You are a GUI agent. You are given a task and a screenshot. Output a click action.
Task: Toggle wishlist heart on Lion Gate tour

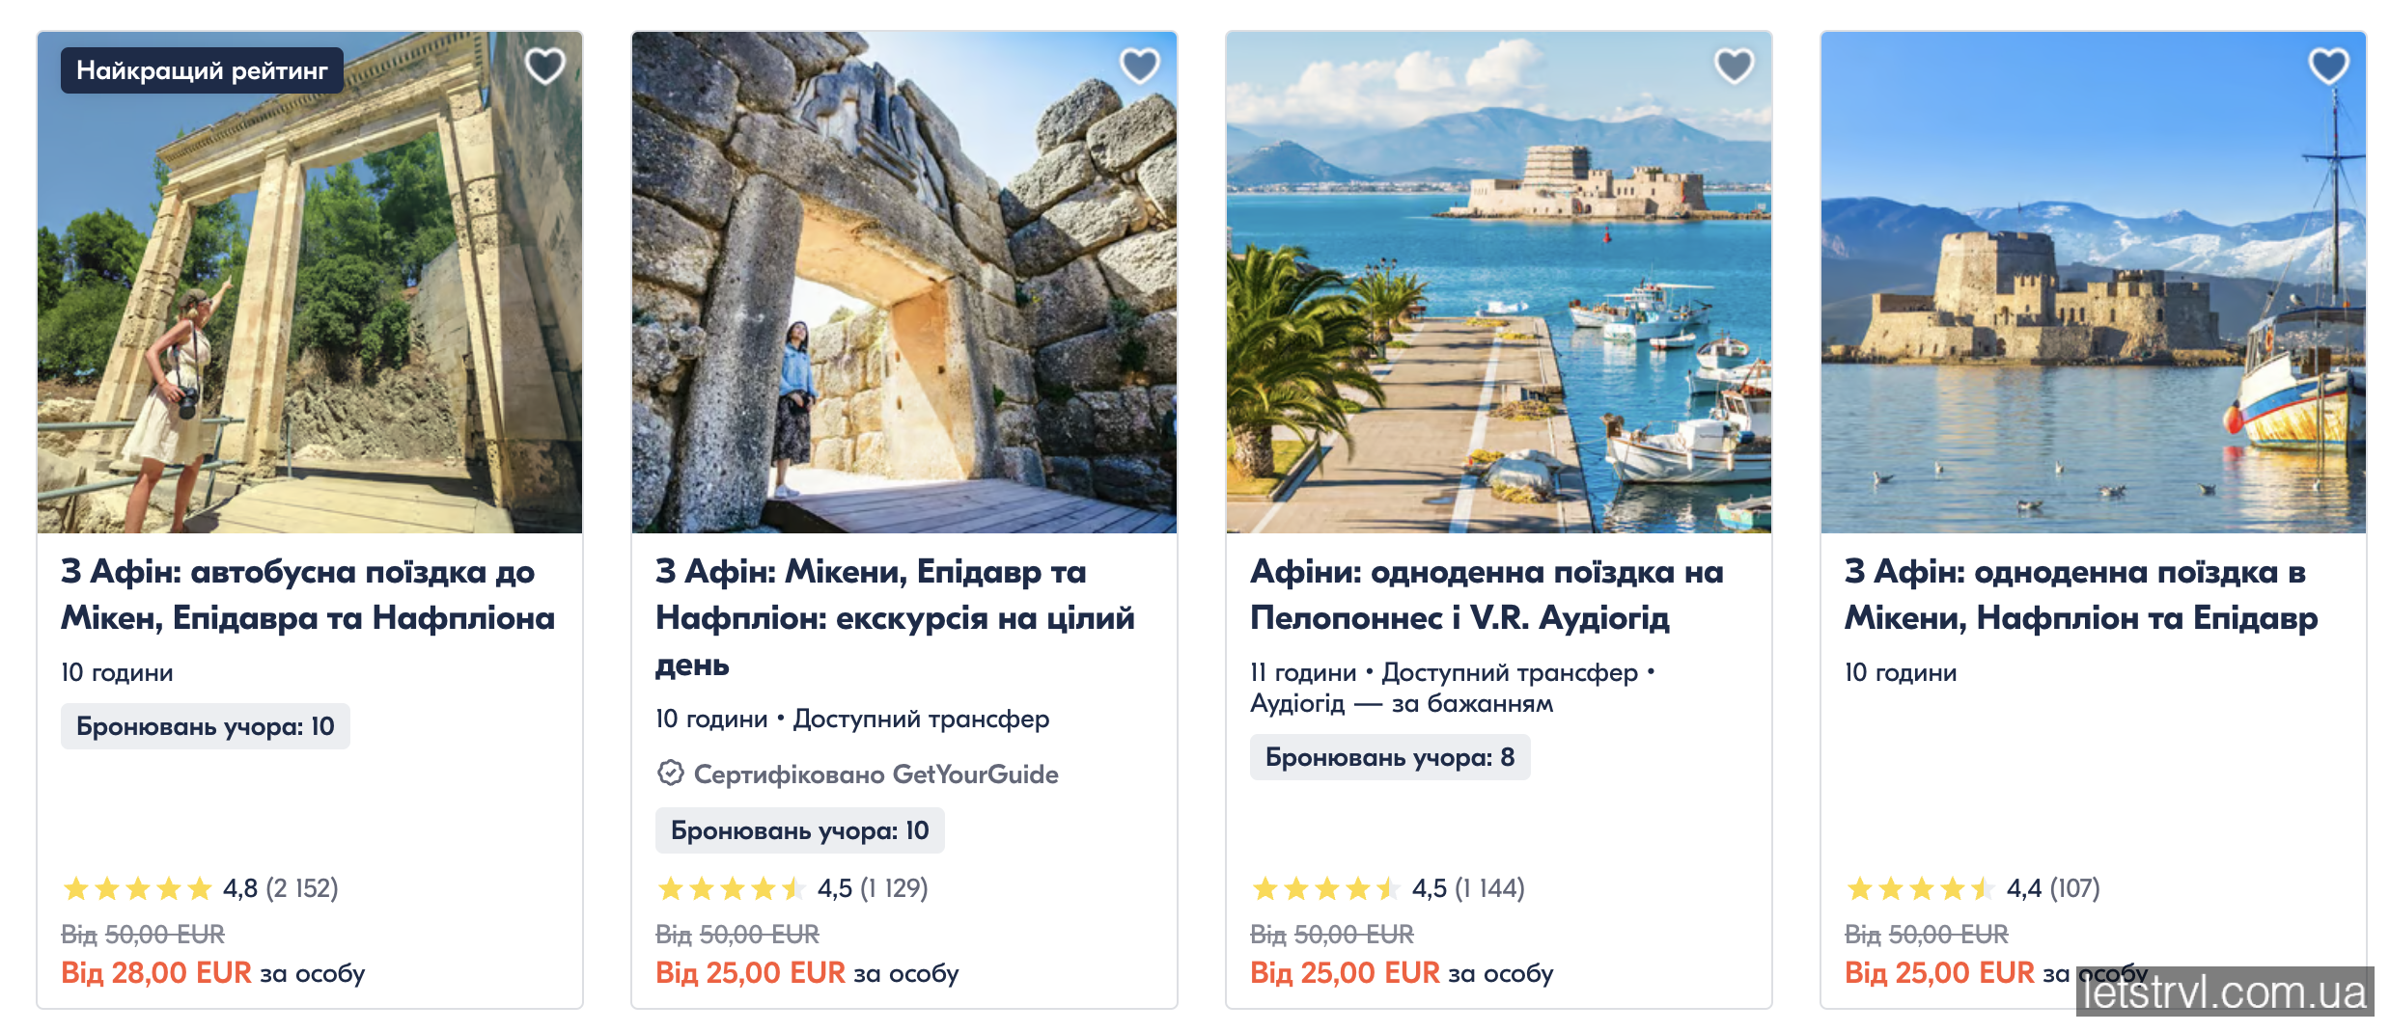1139,67
